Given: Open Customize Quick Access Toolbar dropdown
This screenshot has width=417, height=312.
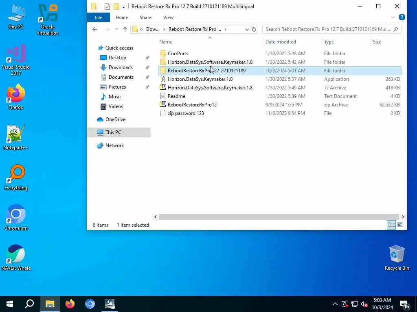Looking at the screenshot, I should pos(124,6).
